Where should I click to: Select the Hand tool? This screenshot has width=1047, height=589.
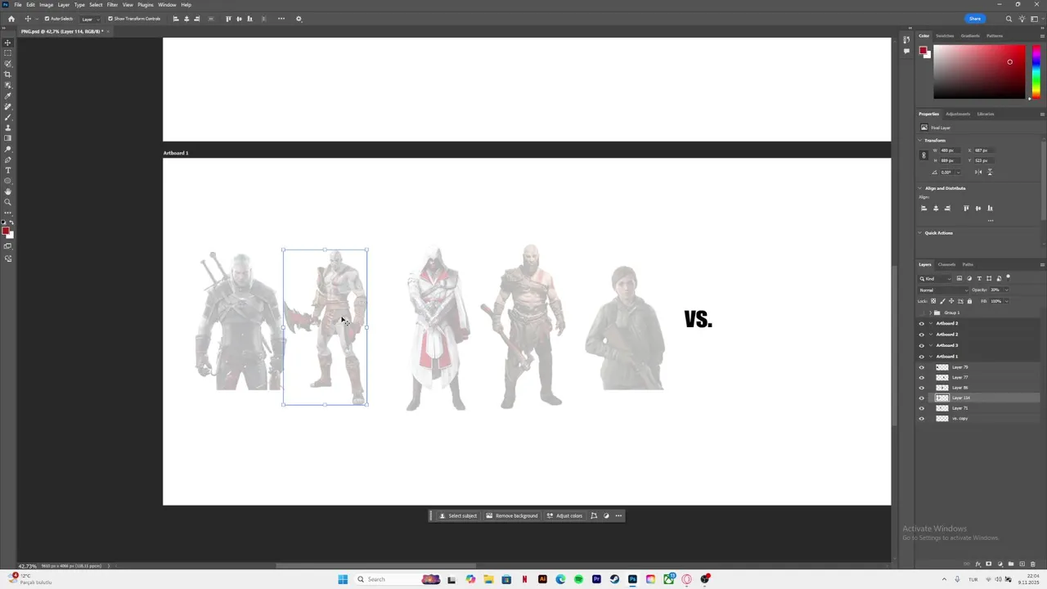click(8, 191)
